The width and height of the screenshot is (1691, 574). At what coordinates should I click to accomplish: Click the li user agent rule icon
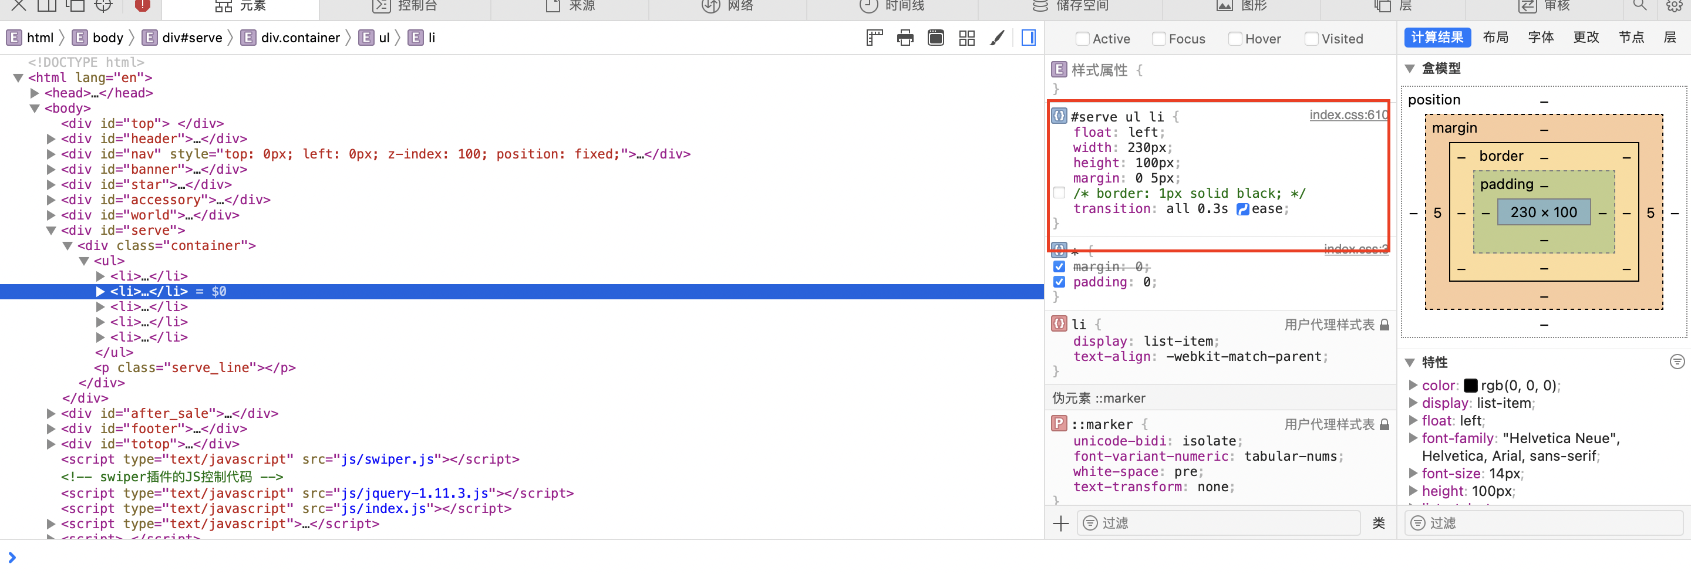point(1059,323)
